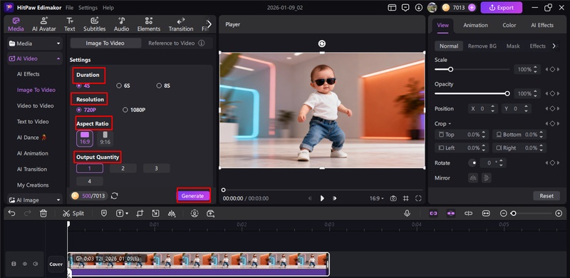Screen dimensions: 570x278
Task: Click the Scale keyframe diamond icon
Action: coord(552,69)
